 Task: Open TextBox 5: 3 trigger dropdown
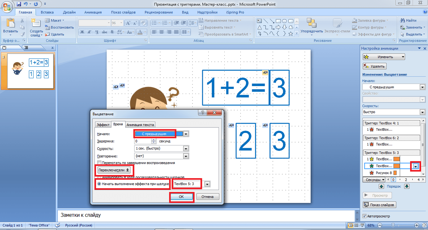tap(208, 184)
